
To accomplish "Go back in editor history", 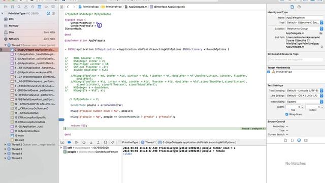I will point(68,7).
